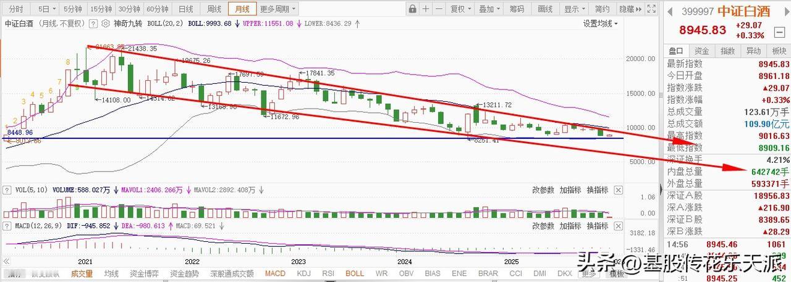Select the OBV indicator
The height and width of the screenshot is (282, 791).
[x=406, y=273]
